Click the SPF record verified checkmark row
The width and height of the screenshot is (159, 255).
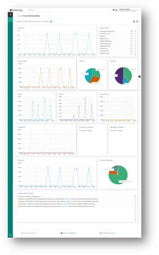(x=76, y=196)
